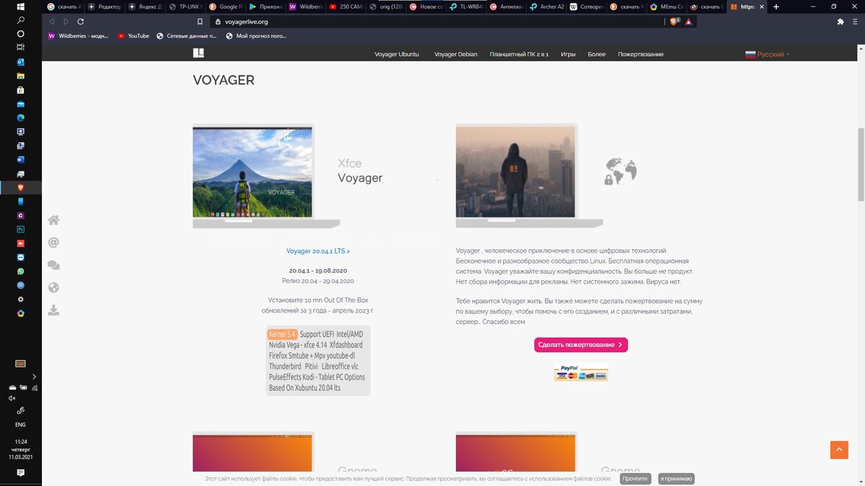Open Windows search in the taskbar

(20, 20)
